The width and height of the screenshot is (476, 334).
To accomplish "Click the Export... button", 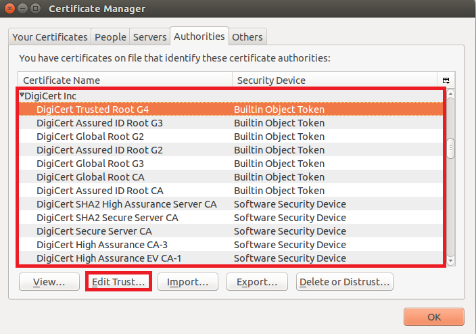I will pyautogui.click(x=257, y=282).
